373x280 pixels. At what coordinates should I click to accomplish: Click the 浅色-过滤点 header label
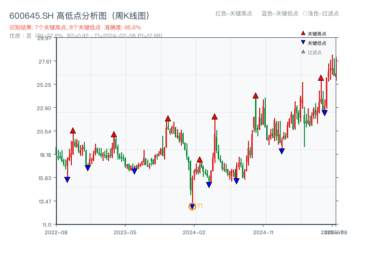(x=321, y=14)
